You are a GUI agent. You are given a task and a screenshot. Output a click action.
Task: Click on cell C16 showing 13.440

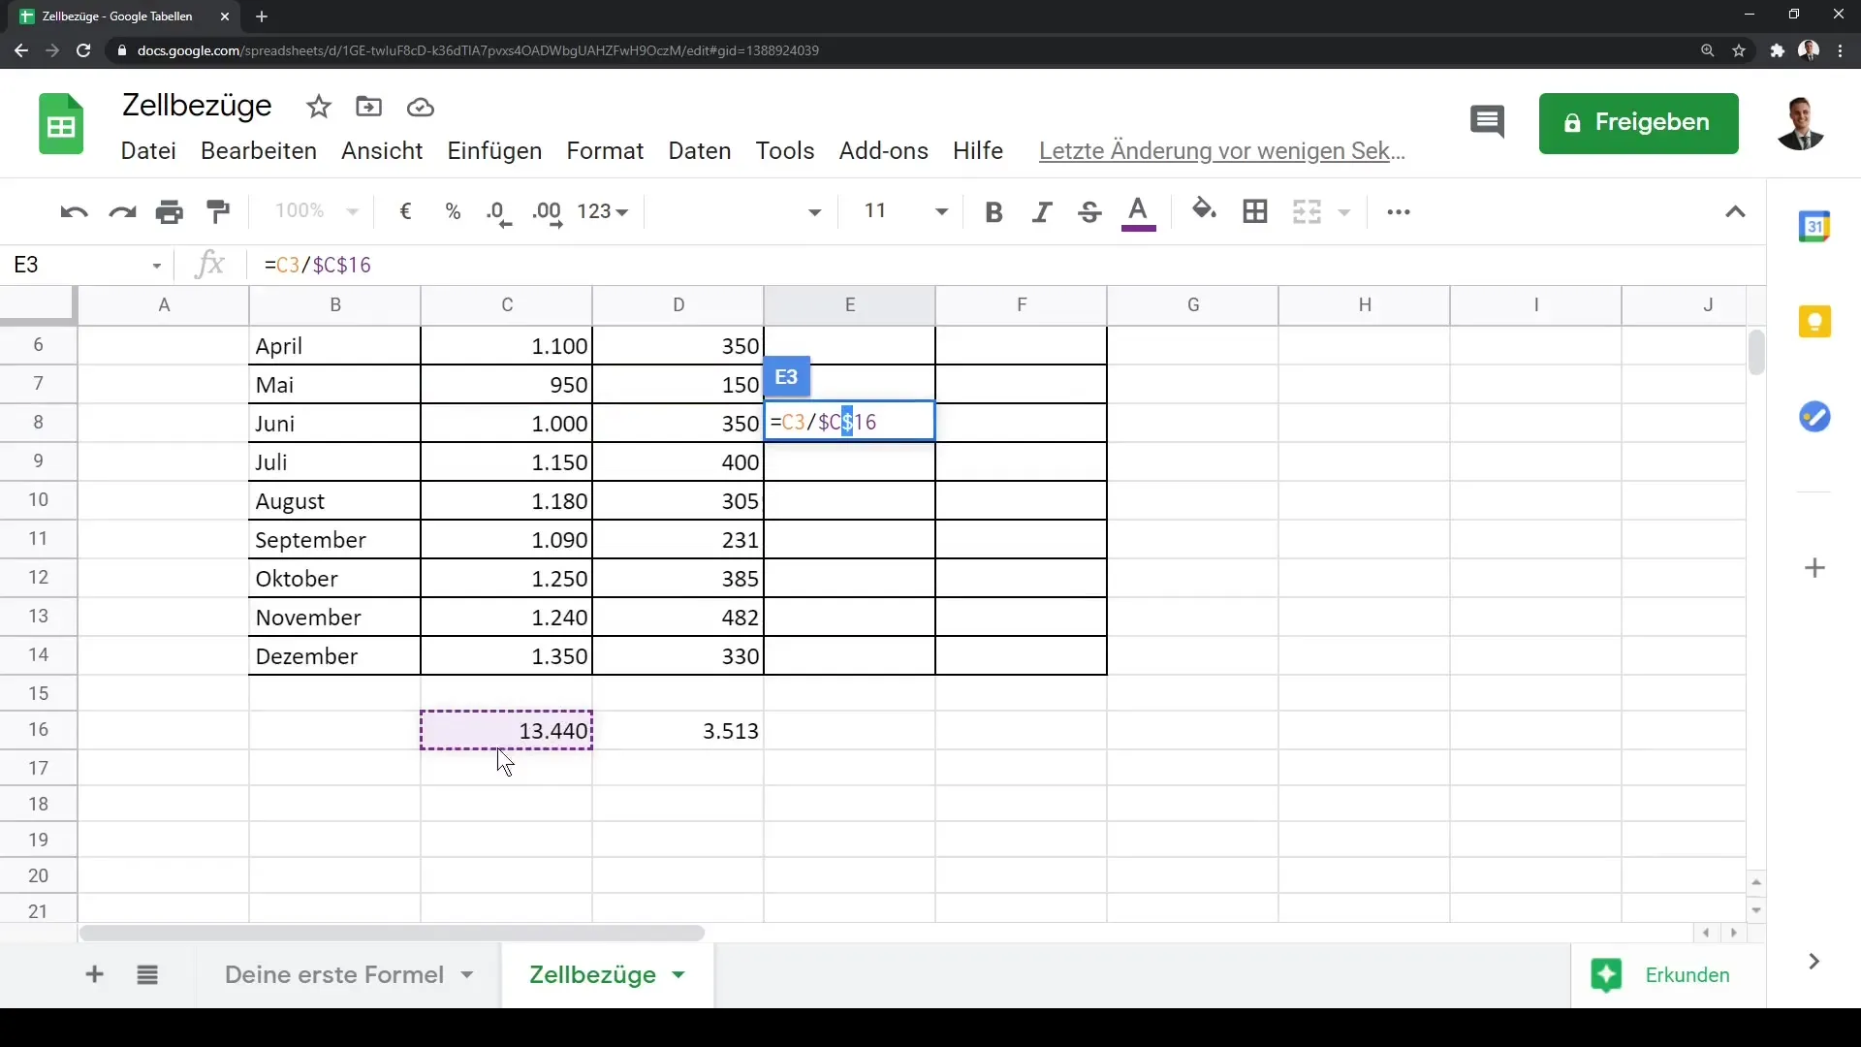(508, 731)
